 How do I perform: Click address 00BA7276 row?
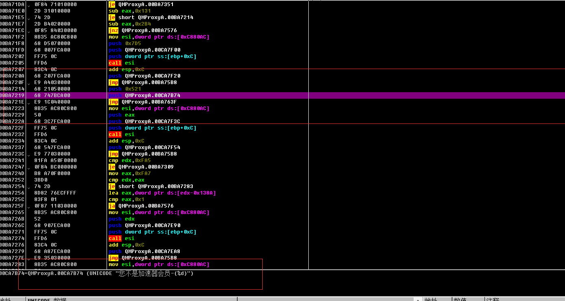pyautogui.click(x=12, y=245)
